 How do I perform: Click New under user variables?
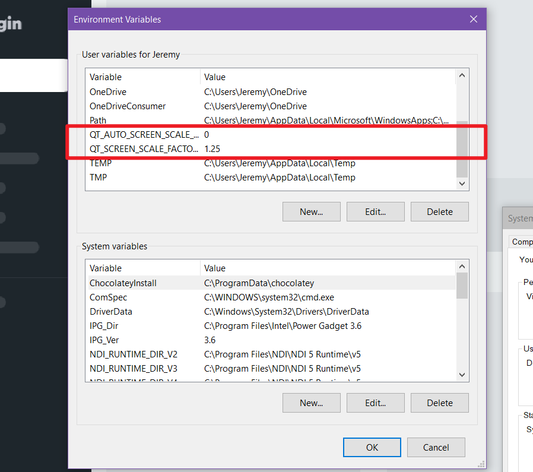(x=312, y=212)
